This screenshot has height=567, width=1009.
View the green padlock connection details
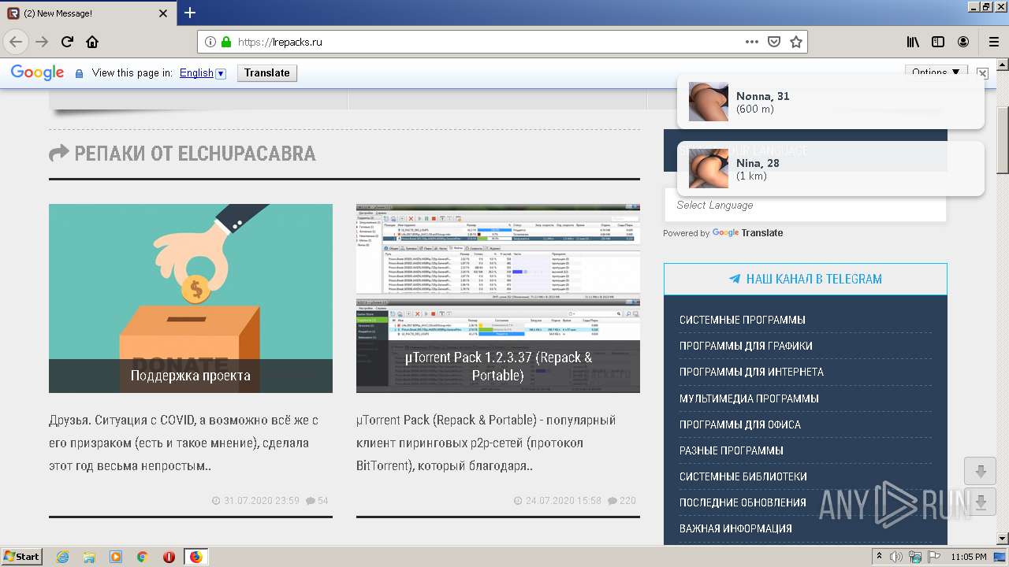click(226, 42)
